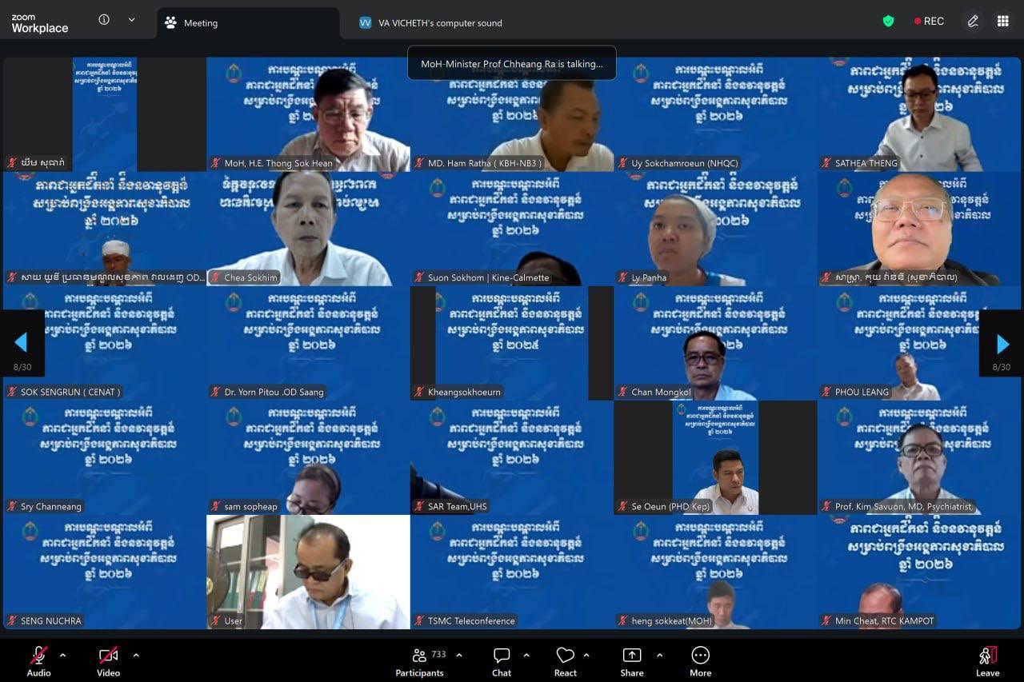Click the active speaker talking notification
Screen dimensions: 1024x682
pos(512,63)
